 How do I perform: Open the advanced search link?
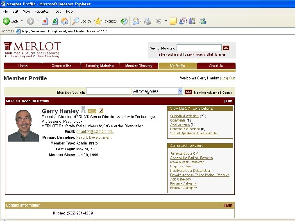170,55
